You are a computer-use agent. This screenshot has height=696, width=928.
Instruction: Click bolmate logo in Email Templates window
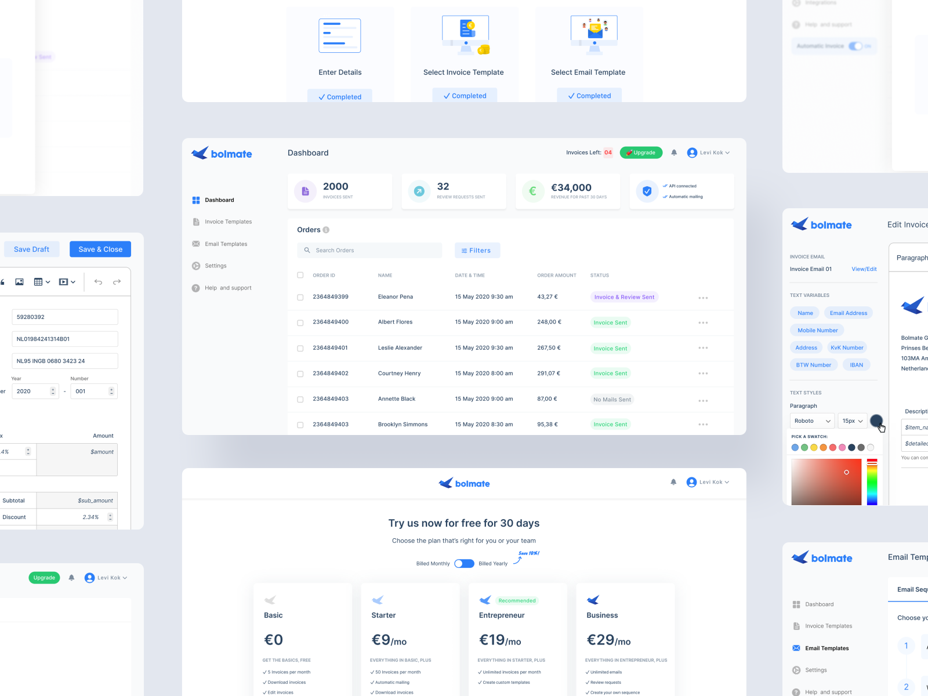click(822, 558)
